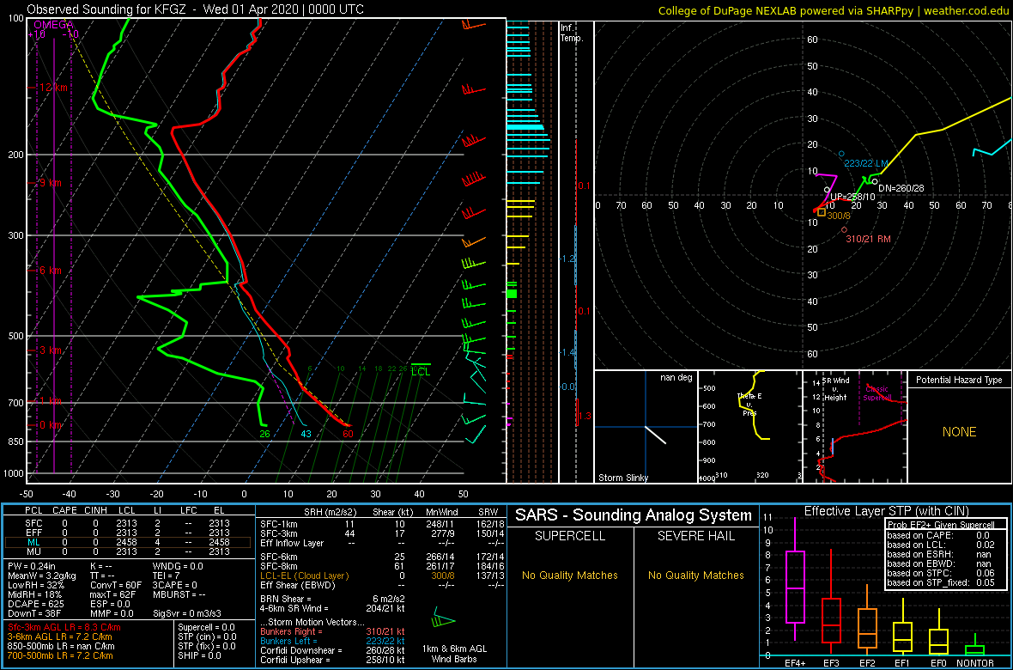Screen dimensions: 1013x670
Task: Click the Storm Slinky plot
Action: tap(646, 427)
